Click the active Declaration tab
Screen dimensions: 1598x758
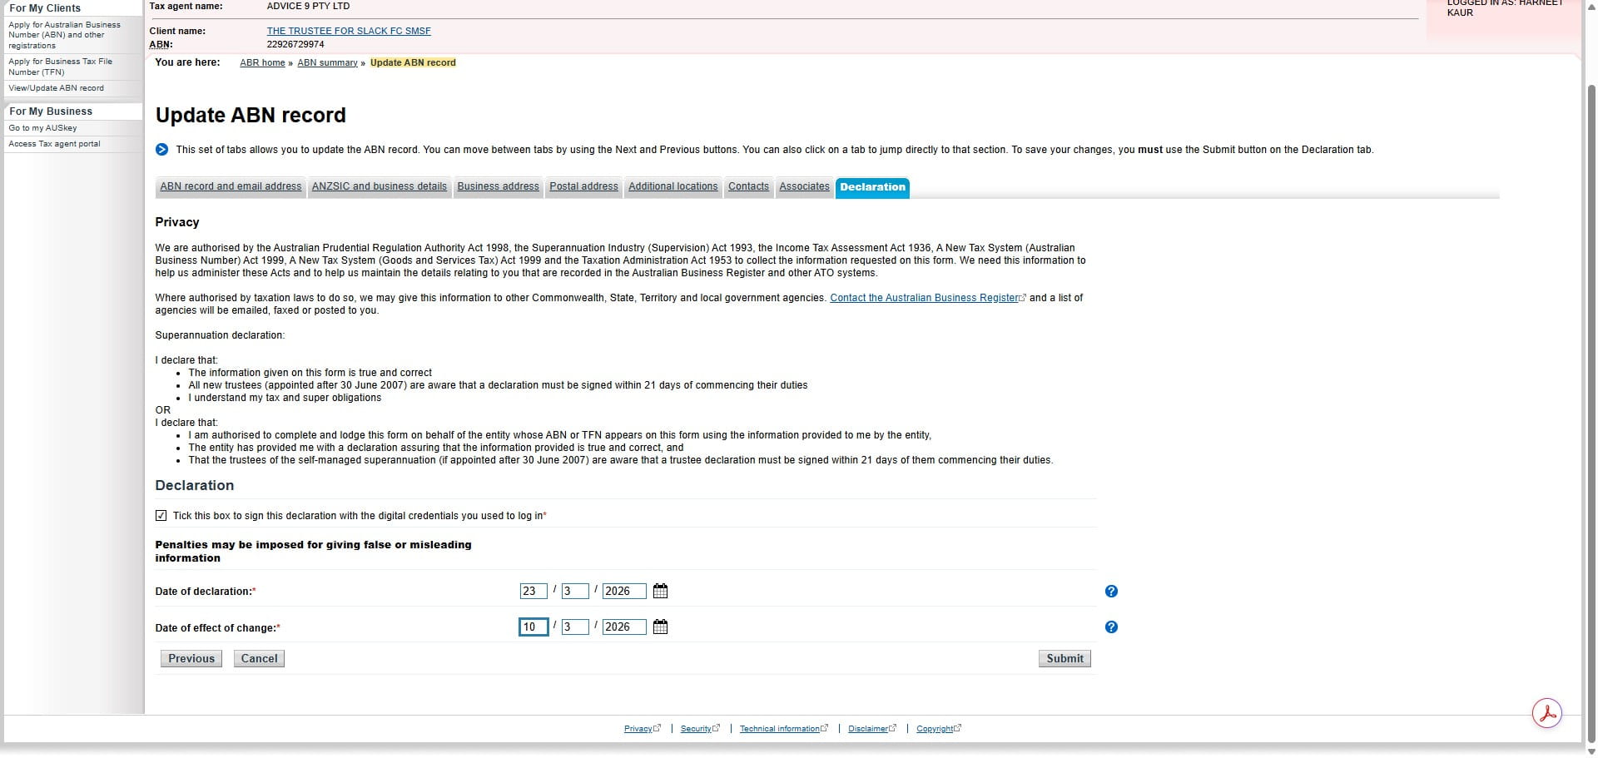872,187
